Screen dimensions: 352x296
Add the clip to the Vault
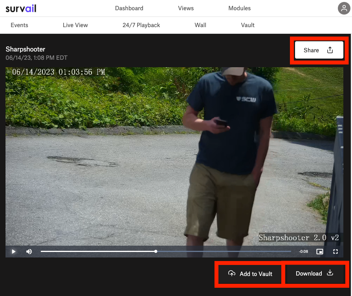pos(250,274)
